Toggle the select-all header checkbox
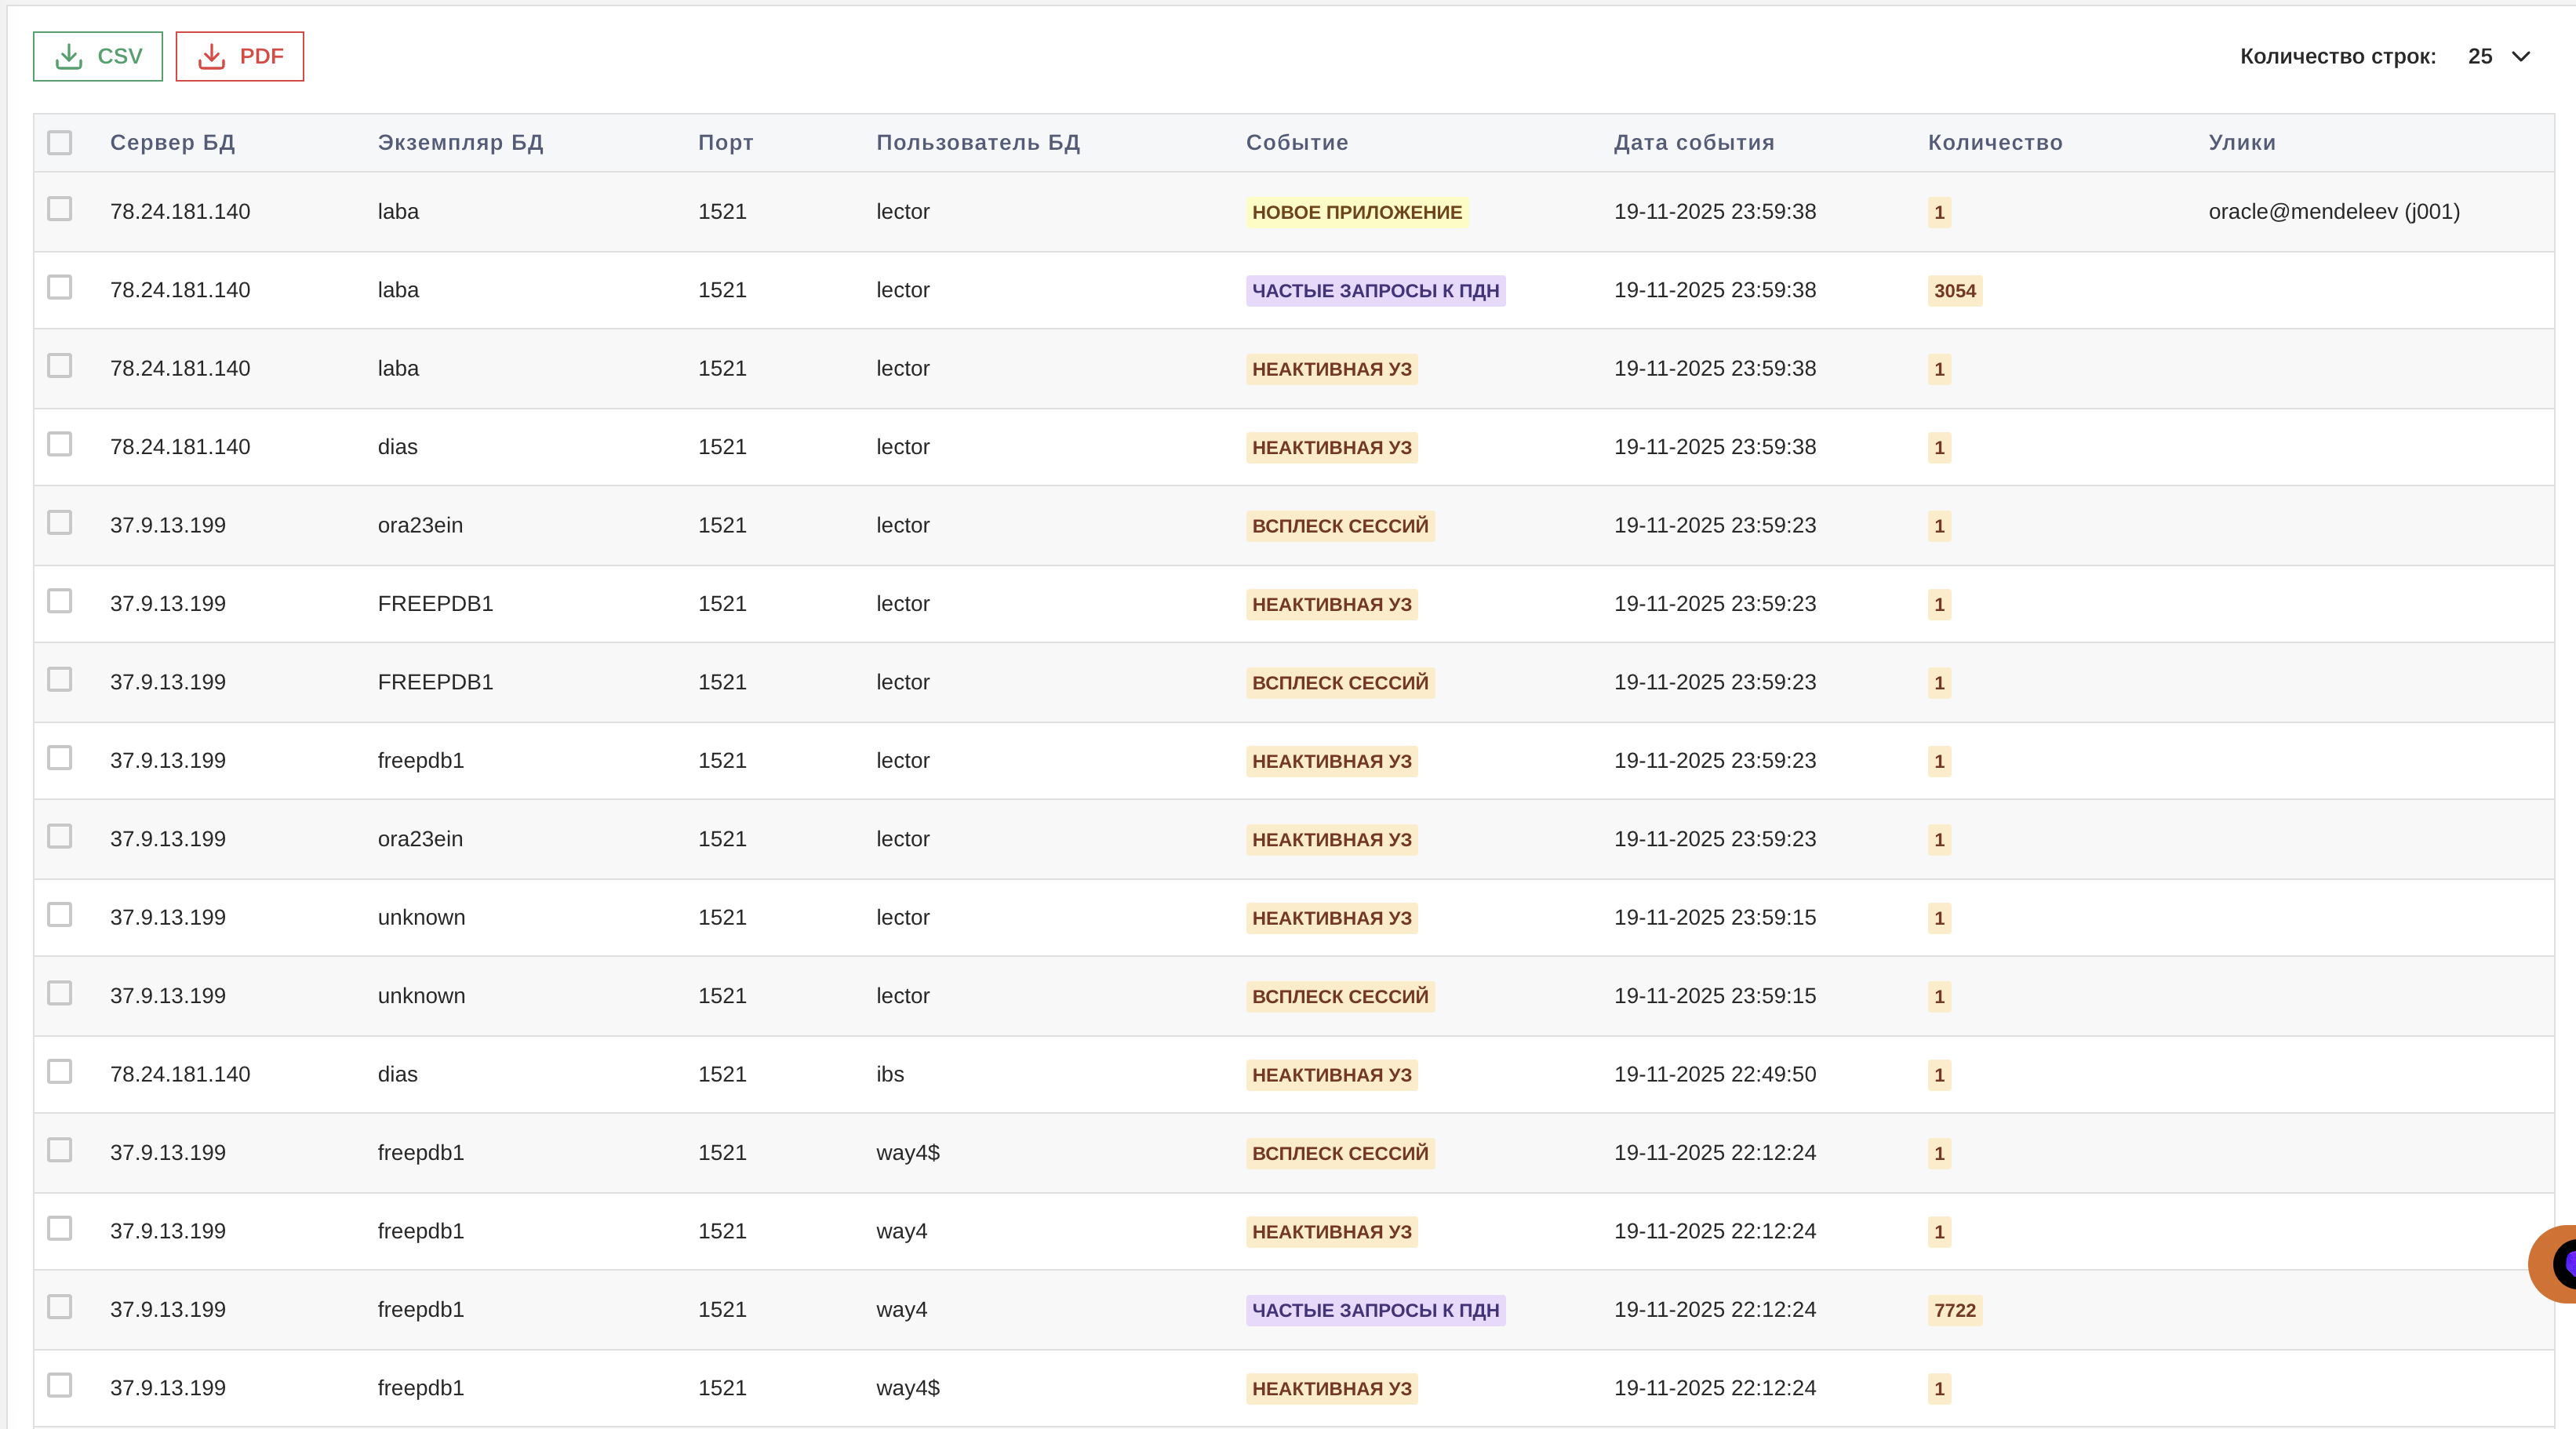Image resolution: width=2576 pixels, height=1429 pixels. (60, 142)
